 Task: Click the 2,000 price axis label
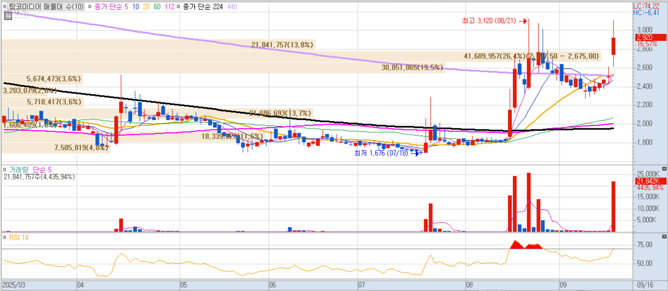pos(645,123)
